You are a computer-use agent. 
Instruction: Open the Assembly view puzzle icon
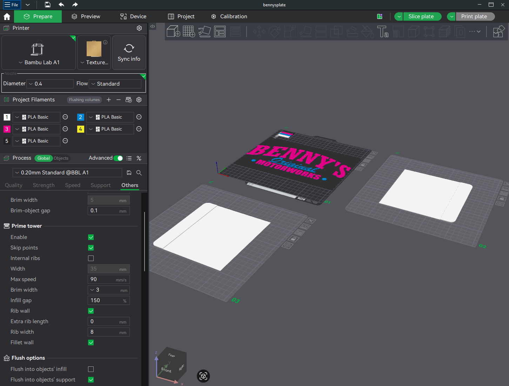click(499, 31)
